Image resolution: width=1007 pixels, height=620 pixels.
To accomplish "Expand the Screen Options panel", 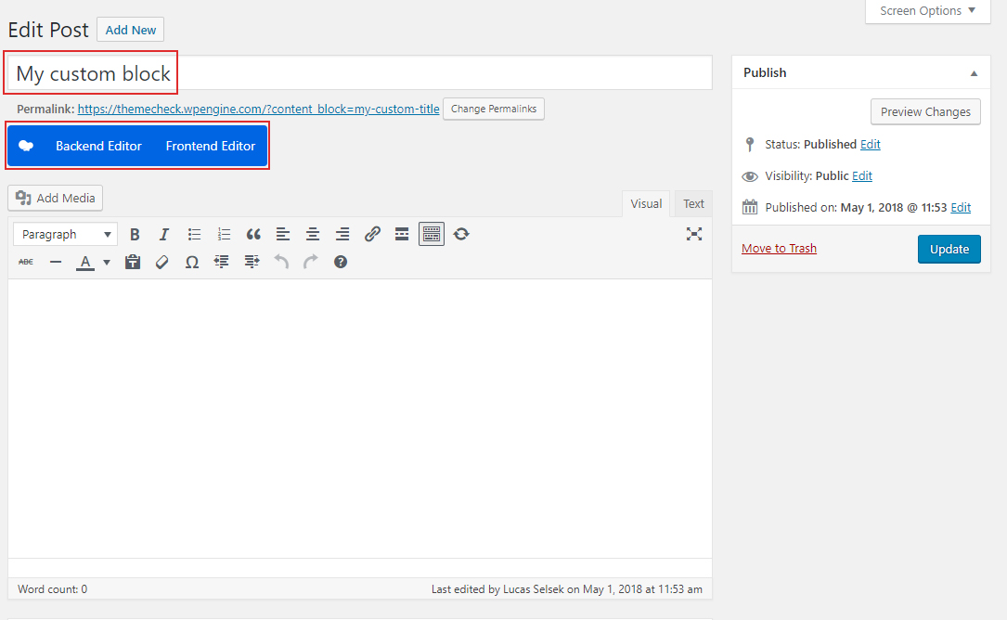I will pyautogui.click(x=927, y=11).
